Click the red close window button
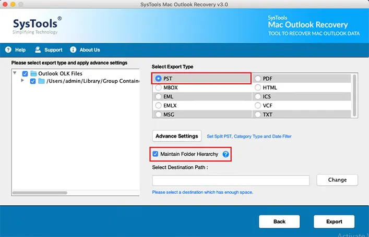This screenshot has width=369, height=237. 5,4
